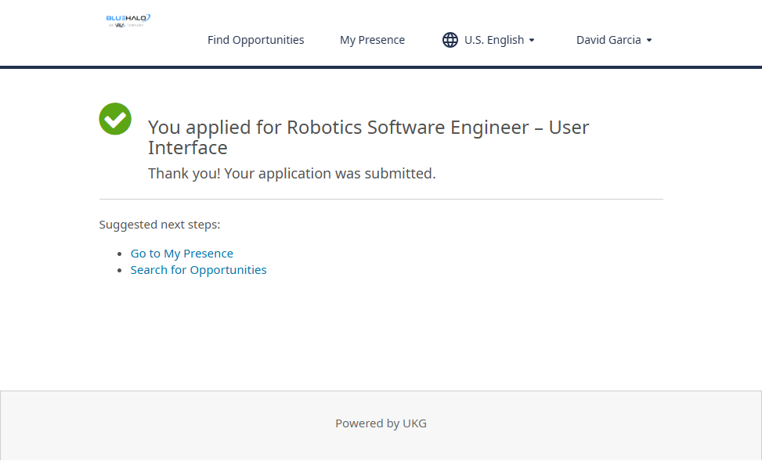Follow the Go to My Presence link
The image size is (762, 461).
point(182,254)
